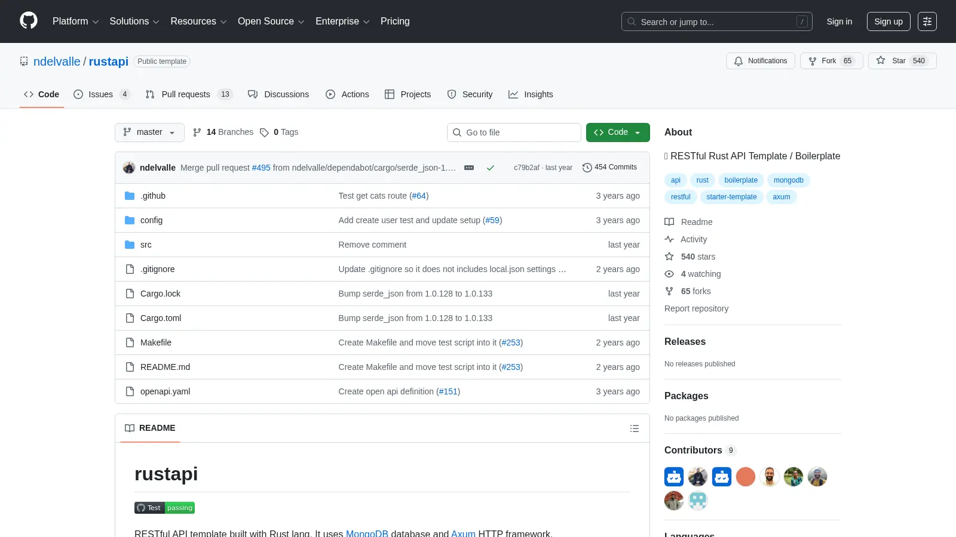This screenshot has height=537, width=956.
Task: Open the openapi.yaml file
Action: point(165,391)
